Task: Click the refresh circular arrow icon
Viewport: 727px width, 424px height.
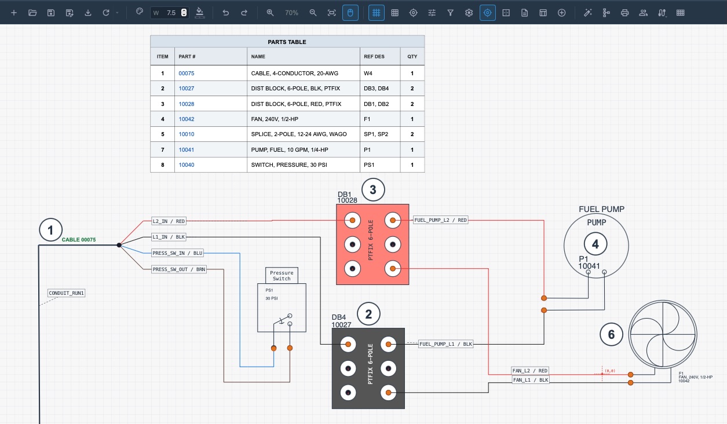Action: (x=106, y=13)
